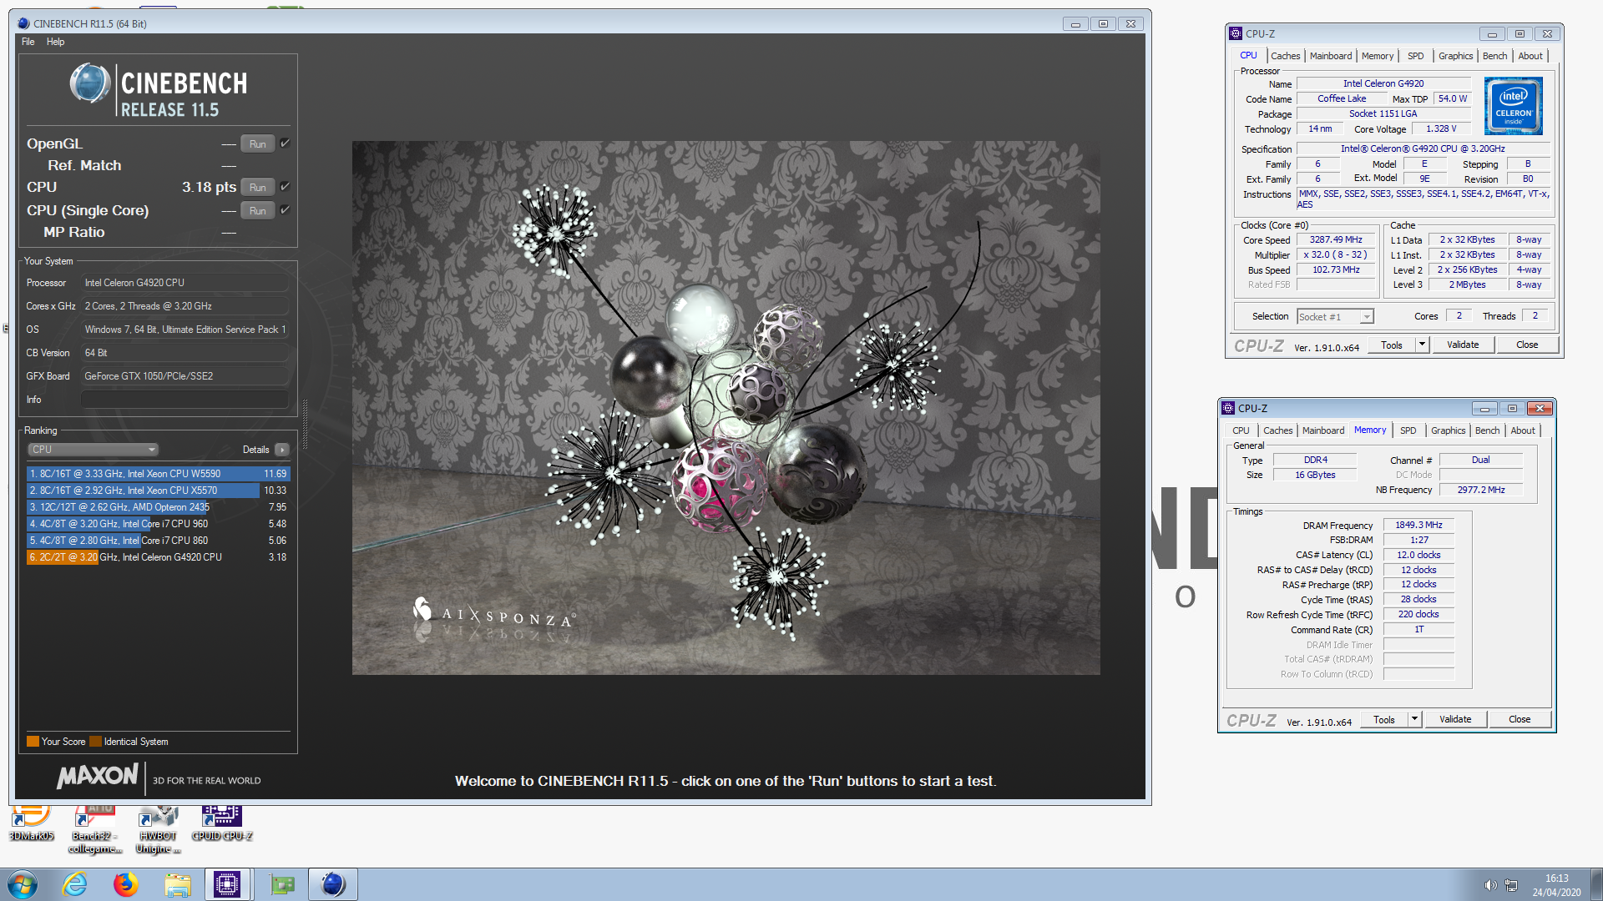The image size is (1603, 901).
Task: Run the CPU benchmark
Action: 257,188
